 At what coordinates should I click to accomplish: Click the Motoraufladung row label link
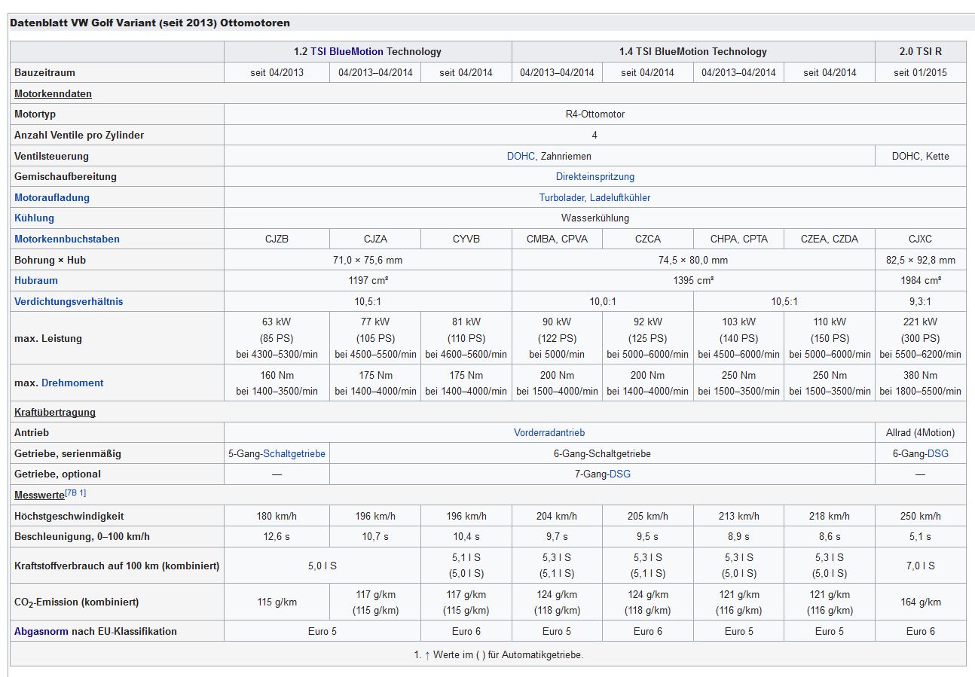pos(52,198)
